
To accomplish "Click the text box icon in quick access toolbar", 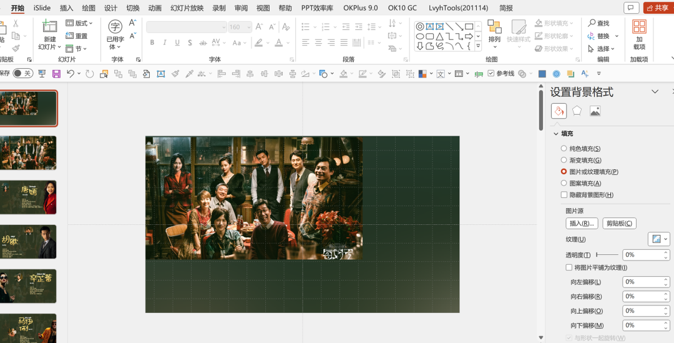I will click(x=161, y=74).
